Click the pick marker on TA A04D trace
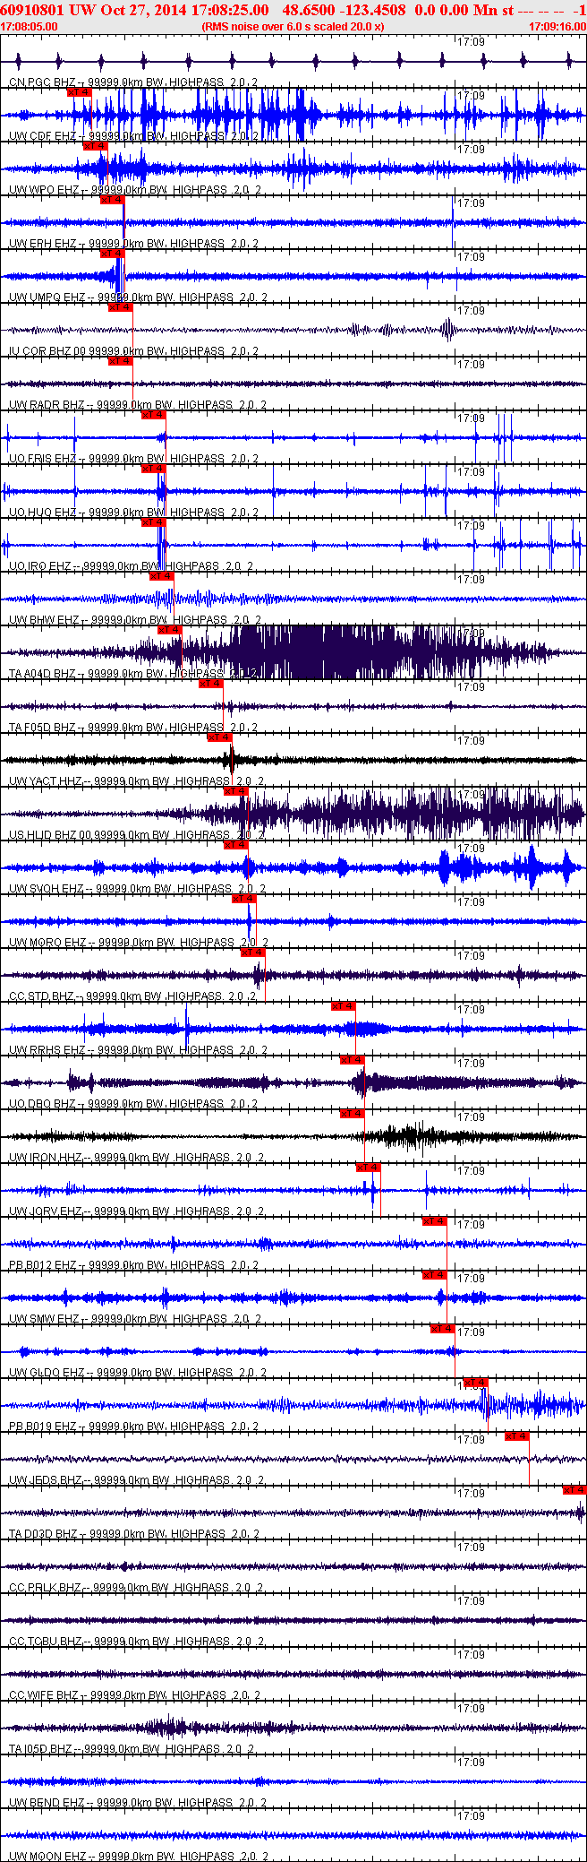The image size is (587, 1862). click(x=170, y=630)
